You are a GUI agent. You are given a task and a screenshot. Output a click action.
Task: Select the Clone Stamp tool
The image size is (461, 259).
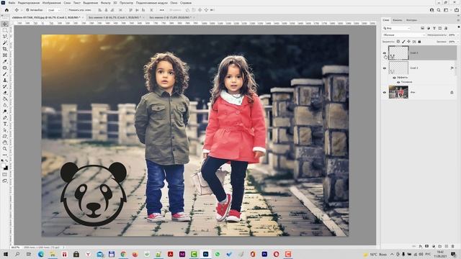[x=5, y=80]
